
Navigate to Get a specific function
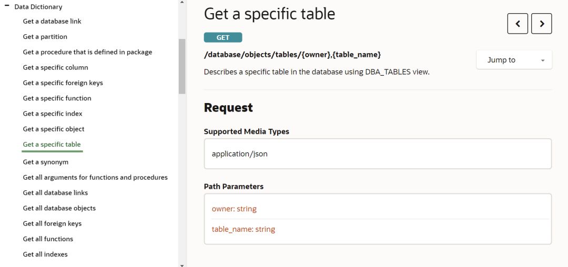click(x=57, y=98)
